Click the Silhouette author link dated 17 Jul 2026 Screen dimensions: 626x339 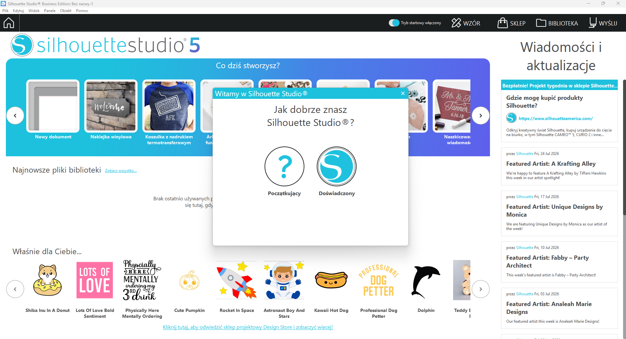click(525, 197)
